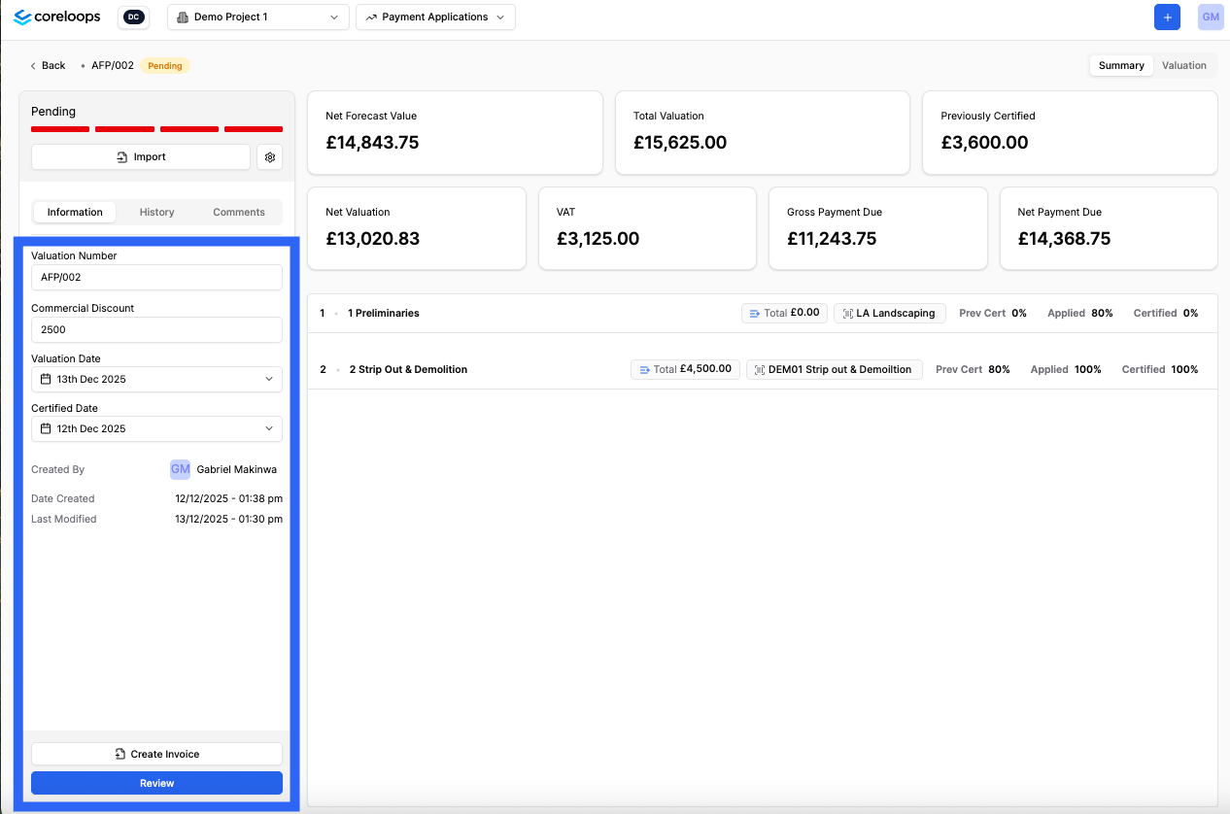Open the settings gear beside Import

270,157
